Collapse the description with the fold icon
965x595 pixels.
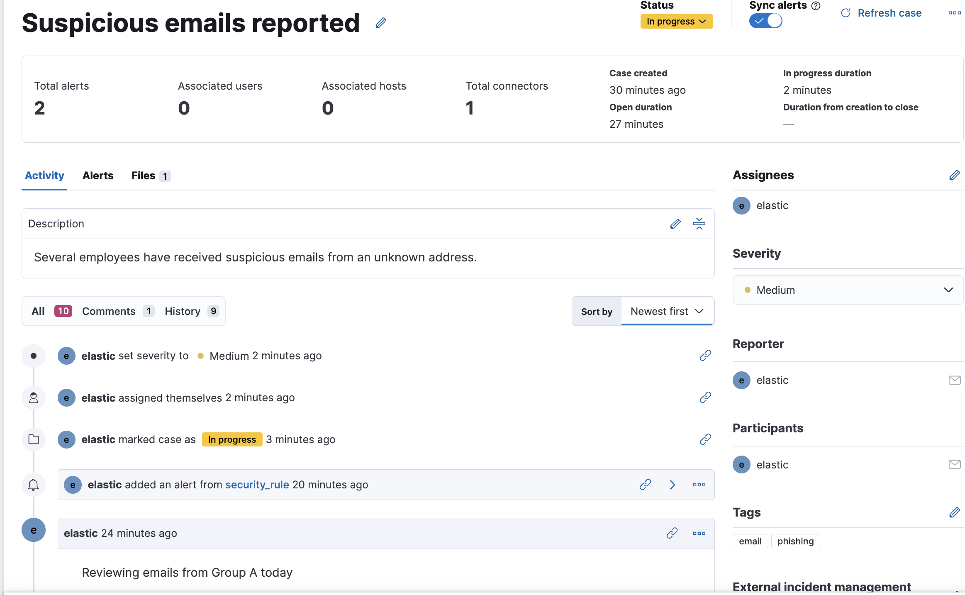click(x=699, y=224)
